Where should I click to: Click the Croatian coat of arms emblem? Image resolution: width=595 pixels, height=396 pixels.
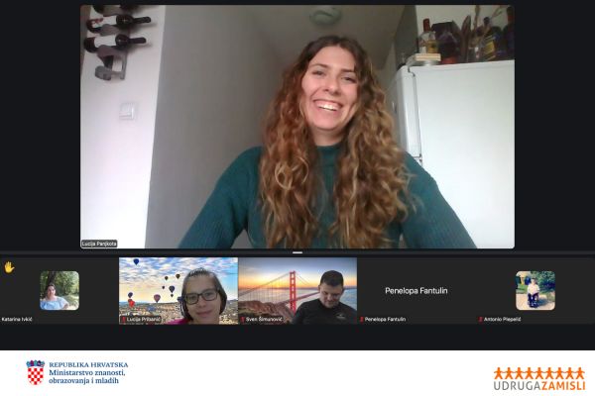[36, 372]
